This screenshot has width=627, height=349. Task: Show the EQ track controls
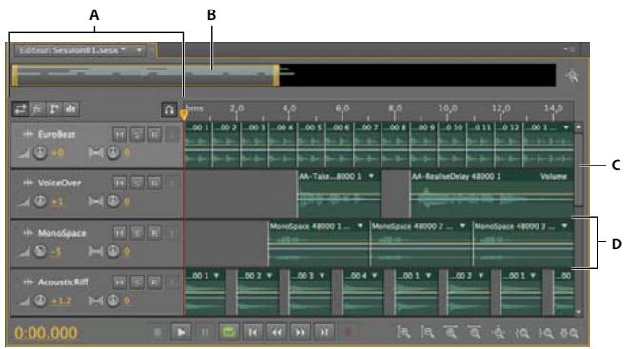(70, 108)
